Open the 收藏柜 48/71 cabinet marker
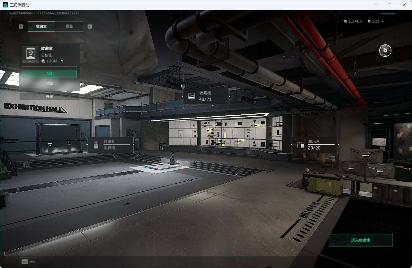The width and height of the screenshot is (412, 268). [206, 96]
